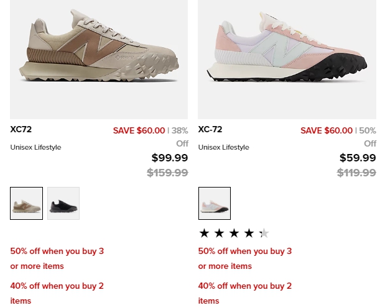Open the beige XC72 sneaker product image
The image size is (380, 308).
pyautogui.click(x=99, y=59)
